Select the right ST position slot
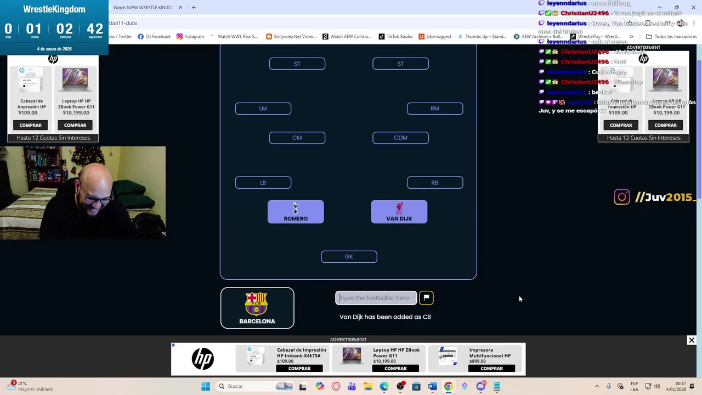The height and width of the screenshot is (395, 702). point(400,64)
